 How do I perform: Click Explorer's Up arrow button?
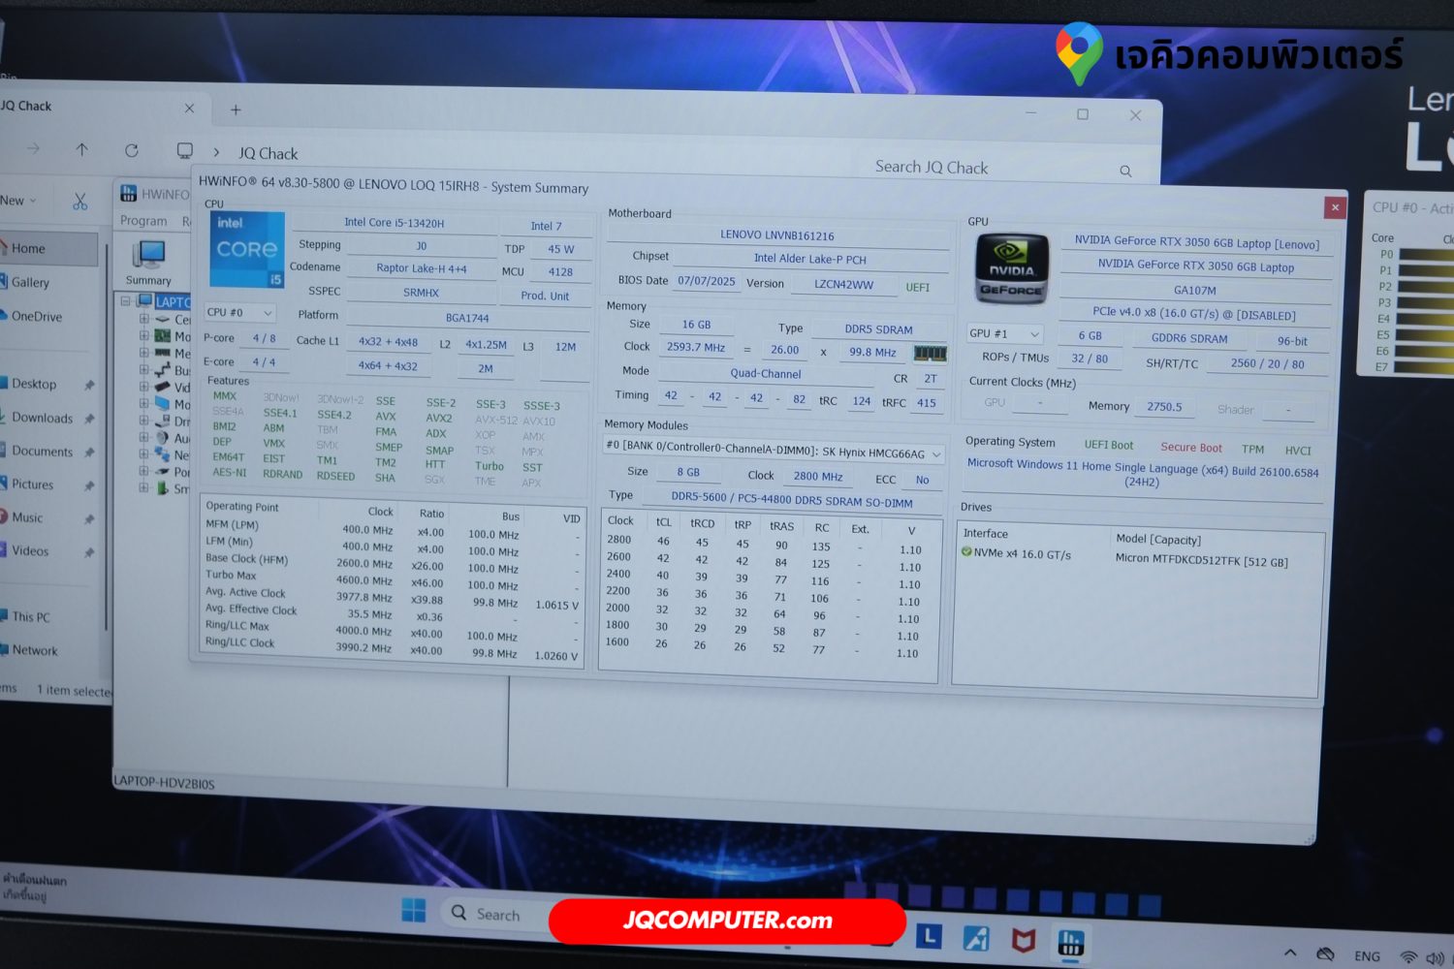81,149
